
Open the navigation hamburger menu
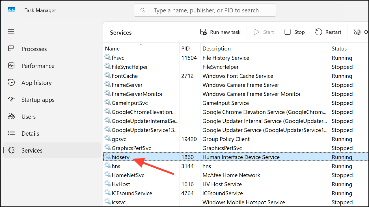[11, 31]
